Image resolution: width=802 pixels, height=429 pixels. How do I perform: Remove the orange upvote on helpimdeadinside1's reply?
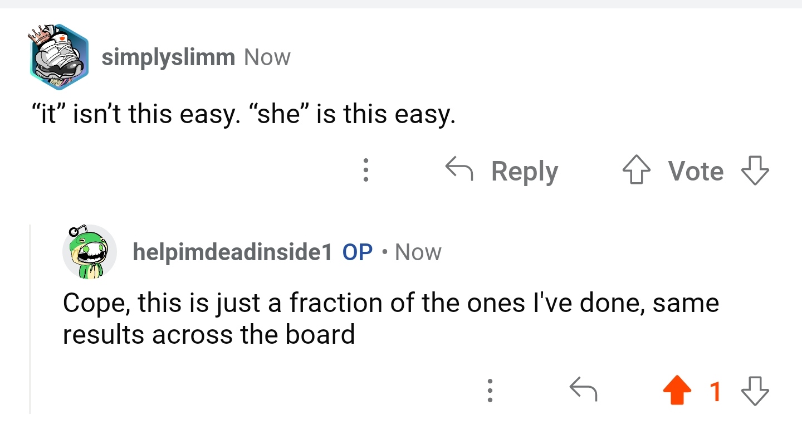[678, 391]
